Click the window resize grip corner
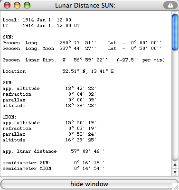Image resolution: width=179 pixels, height=190 pixels. 175,186
